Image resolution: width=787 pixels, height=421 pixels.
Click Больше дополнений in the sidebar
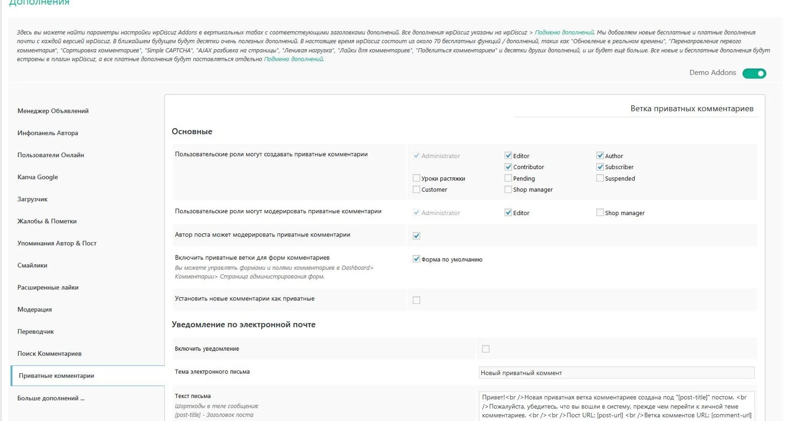(x=51, y=398)
